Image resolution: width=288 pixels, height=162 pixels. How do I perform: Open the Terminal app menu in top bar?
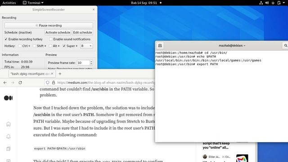coord(33,3)
